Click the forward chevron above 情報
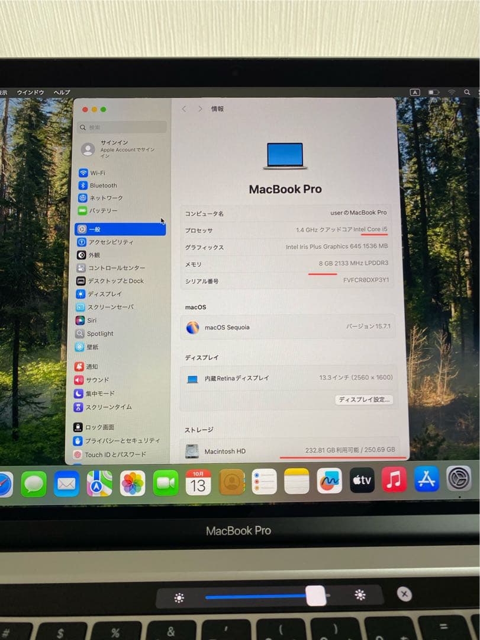 199,108
